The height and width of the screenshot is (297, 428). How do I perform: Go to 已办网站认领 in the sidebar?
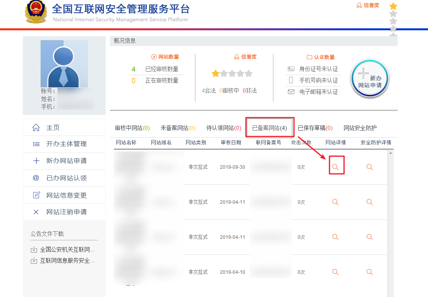click(66, 178)
